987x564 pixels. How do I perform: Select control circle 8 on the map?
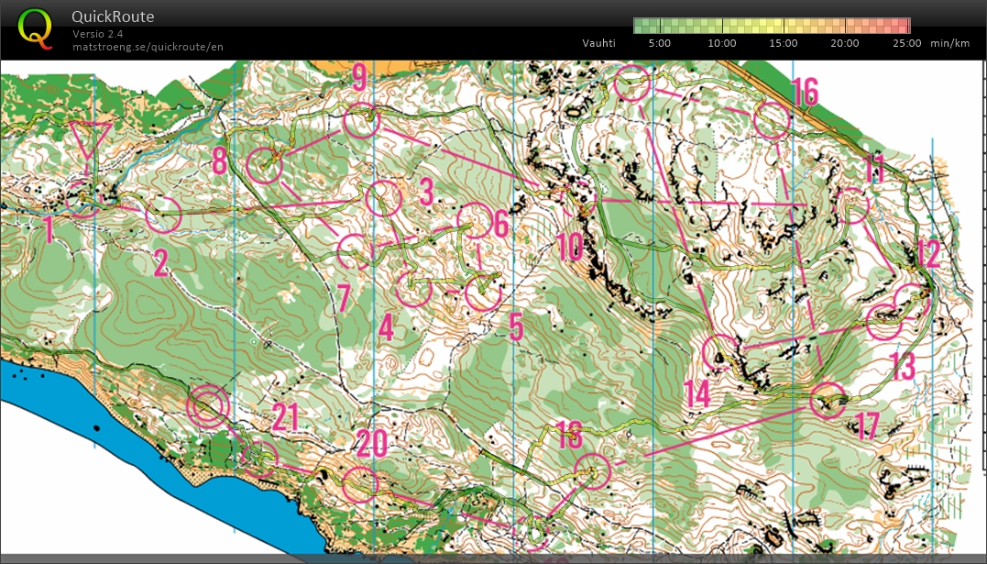click(266, 165)
